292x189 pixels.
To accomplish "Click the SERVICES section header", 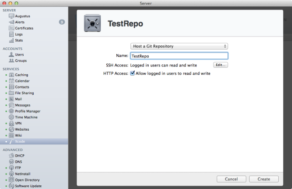I will coord(11,69).
